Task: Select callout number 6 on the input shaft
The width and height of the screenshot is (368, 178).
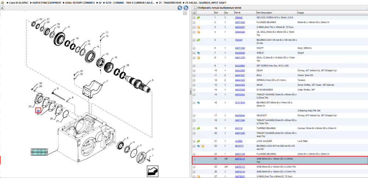Action: point(153,80)
